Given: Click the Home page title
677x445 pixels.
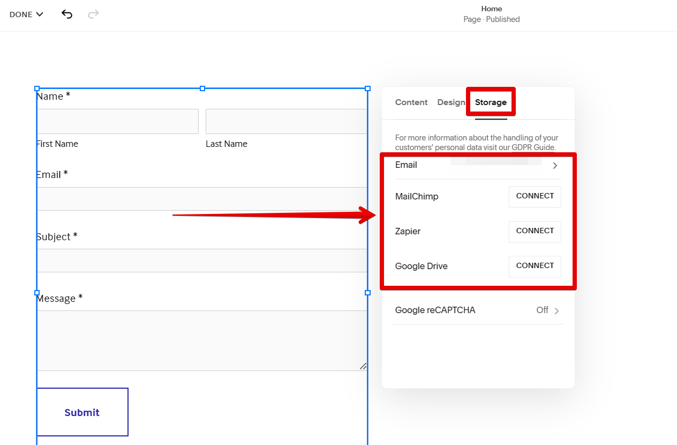Looking at the screenshot, I should pyautogui.click(x=492, y=9).
